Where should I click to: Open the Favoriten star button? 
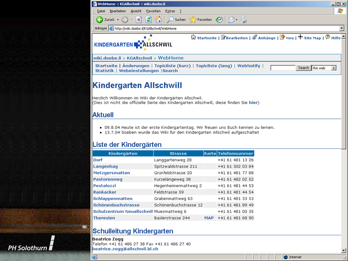[x=201, y=20]
